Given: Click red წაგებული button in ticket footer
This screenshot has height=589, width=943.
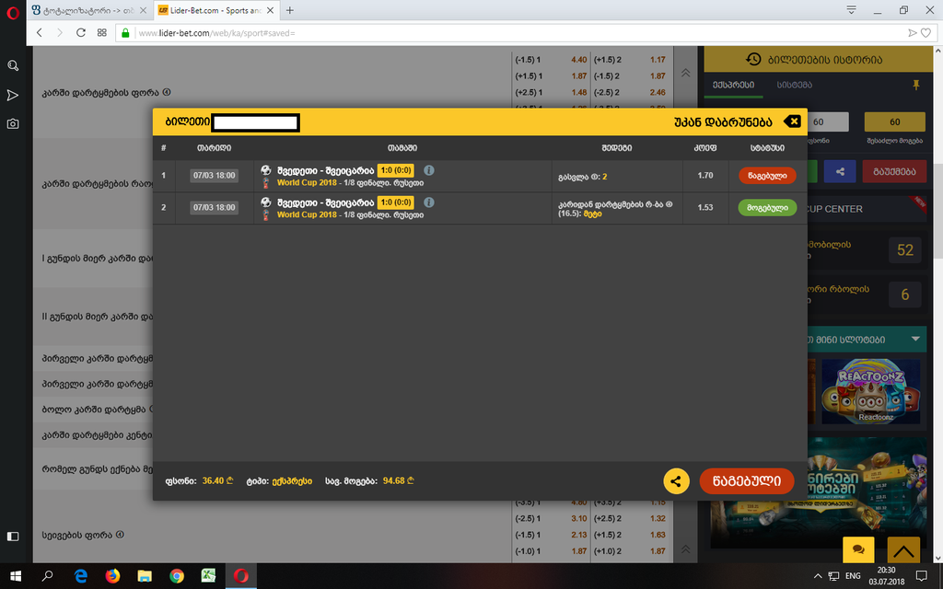Looking at the screenshot, I should (746, 480).
